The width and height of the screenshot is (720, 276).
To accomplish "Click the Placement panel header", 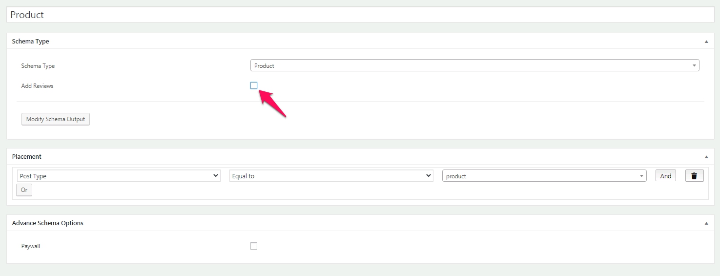I will [x=360, y=157].
